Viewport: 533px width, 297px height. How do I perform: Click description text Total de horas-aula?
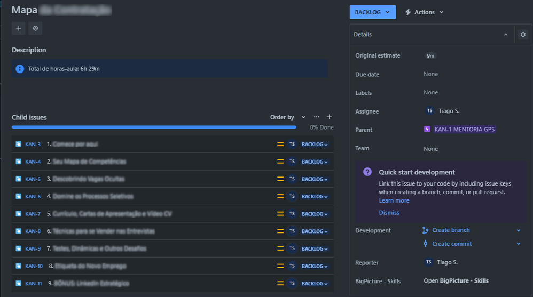click(x=64, y=69)
